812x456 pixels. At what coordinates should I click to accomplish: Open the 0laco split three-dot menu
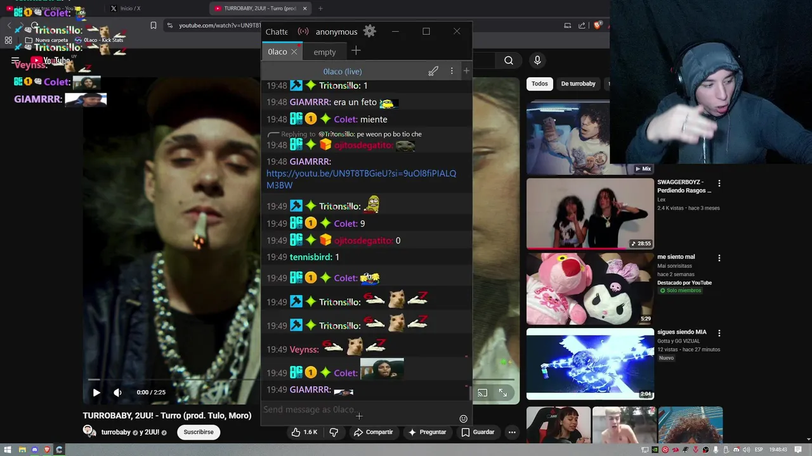click(x=452, y=71)
